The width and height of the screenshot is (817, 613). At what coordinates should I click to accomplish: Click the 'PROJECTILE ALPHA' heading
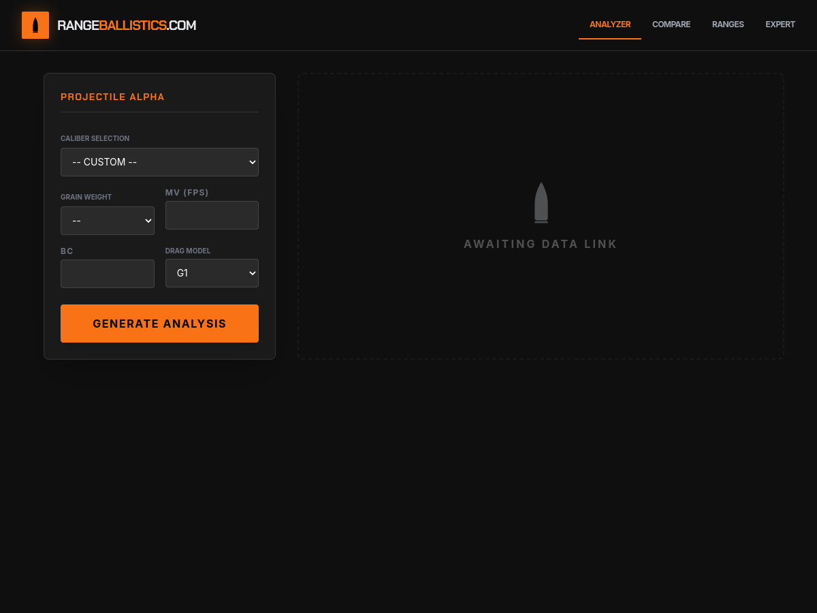112,97
